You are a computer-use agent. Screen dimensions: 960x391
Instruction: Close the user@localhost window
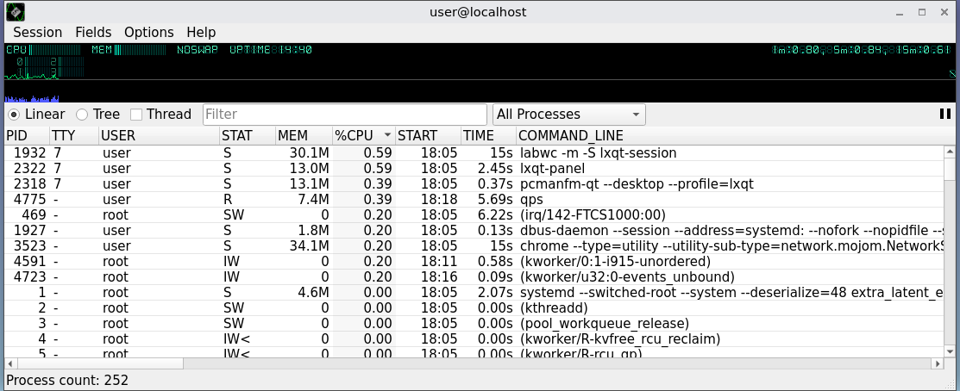pyautogui.click(x=944, y=12)
